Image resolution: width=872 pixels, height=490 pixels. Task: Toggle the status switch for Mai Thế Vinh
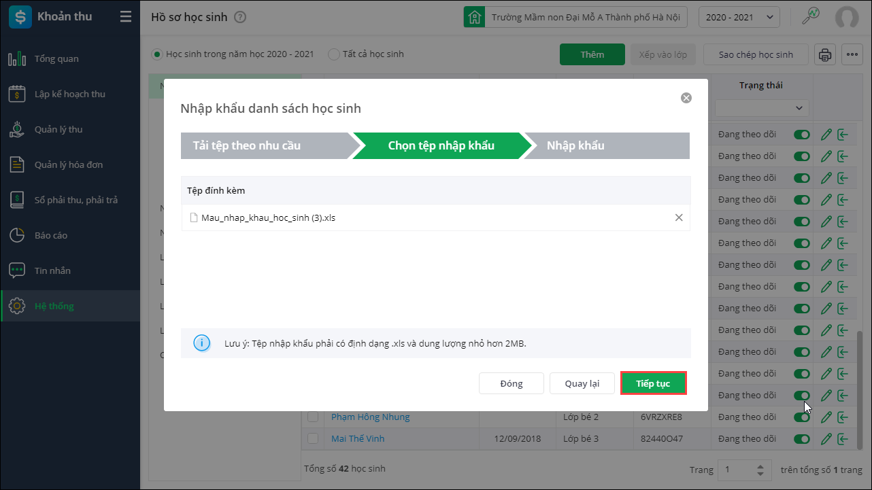802,438
